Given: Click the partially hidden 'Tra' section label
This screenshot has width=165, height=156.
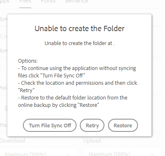Looking at the screenshot, I should (4, 125).
